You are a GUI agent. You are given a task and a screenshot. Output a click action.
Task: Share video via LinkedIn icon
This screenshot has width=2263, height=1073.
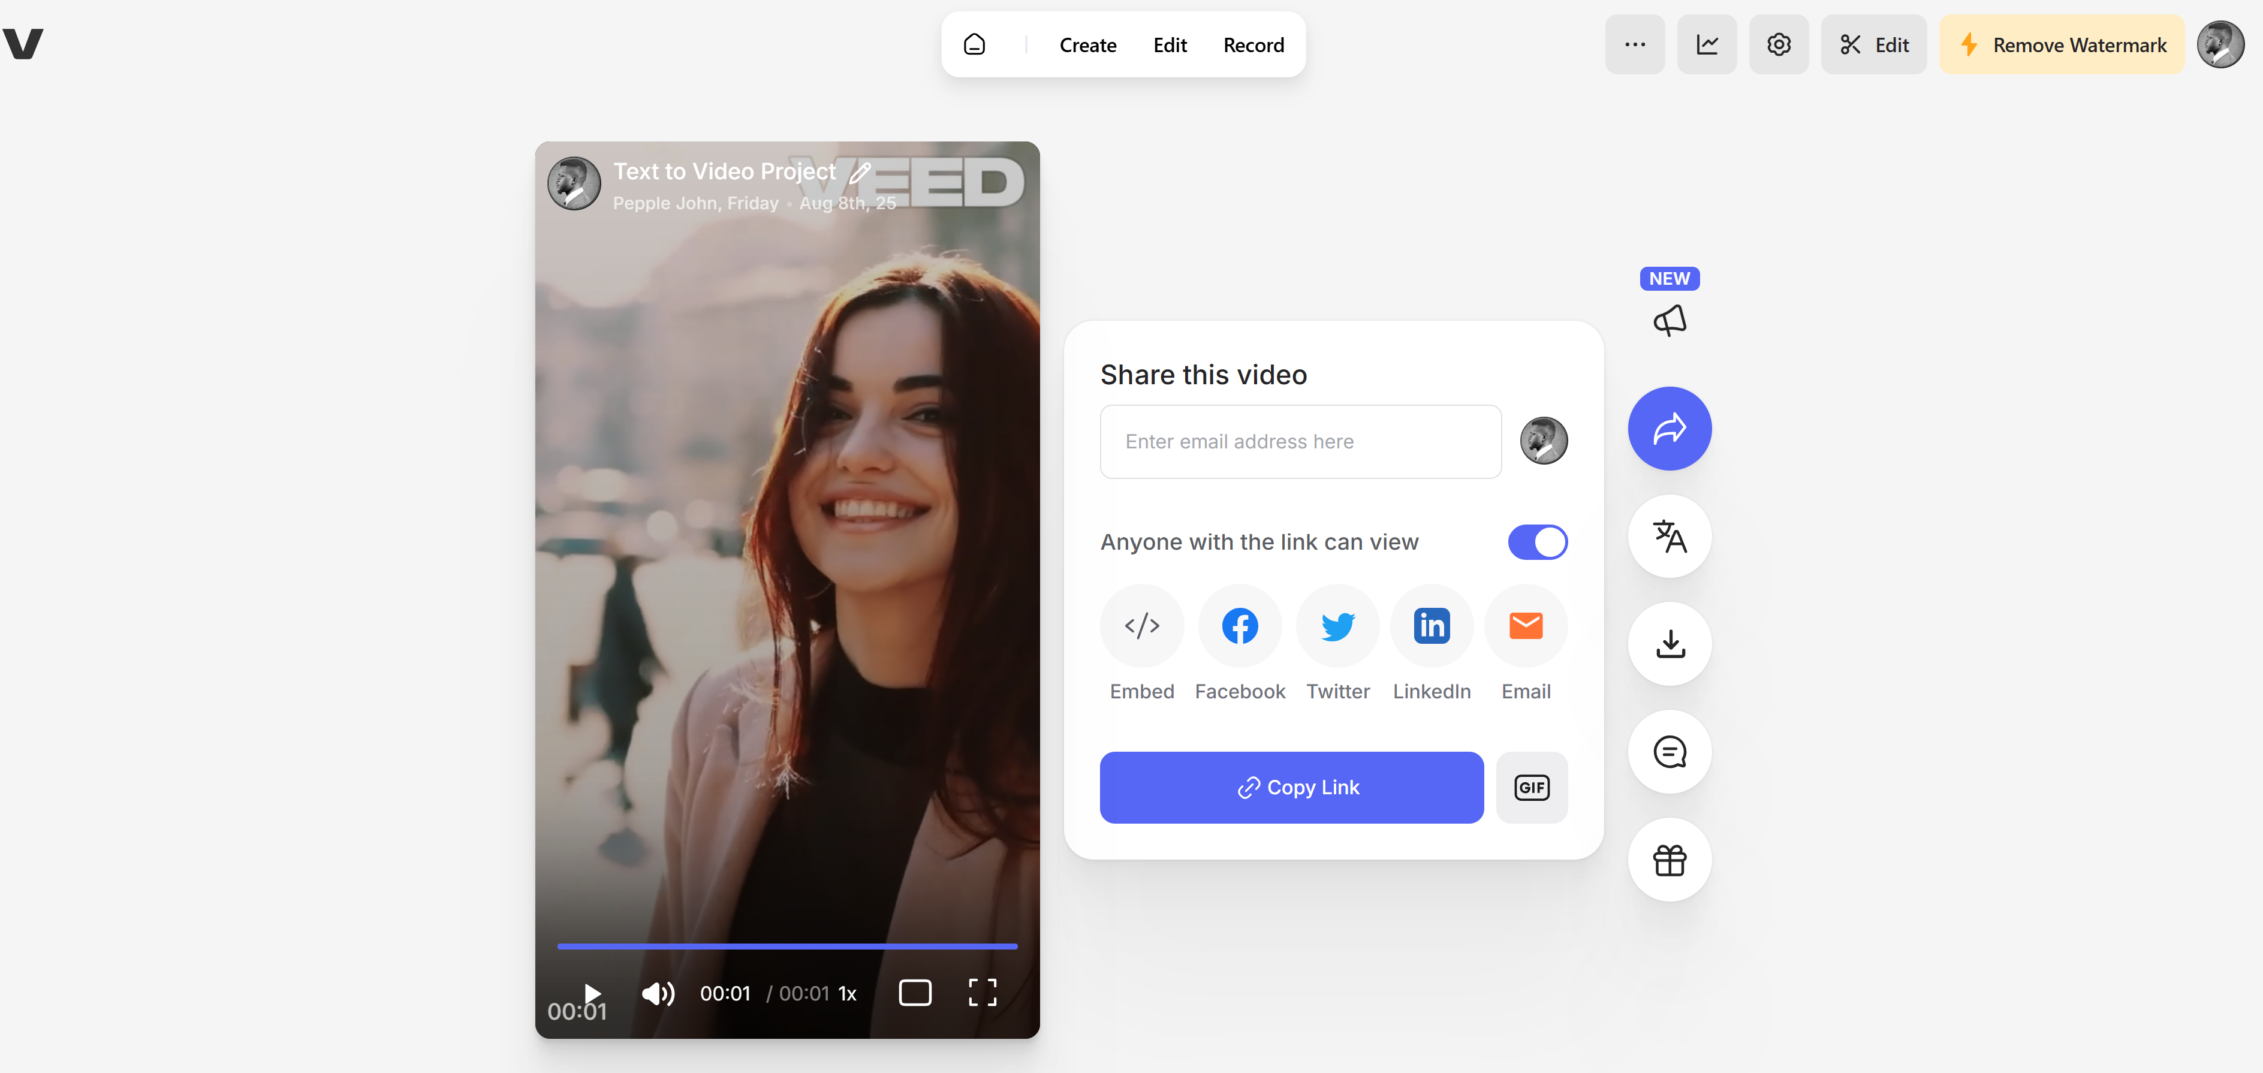[1431, 626]
